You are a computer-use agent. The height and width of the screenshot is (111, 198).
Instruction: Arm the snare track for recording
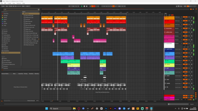tap(192, 76)
